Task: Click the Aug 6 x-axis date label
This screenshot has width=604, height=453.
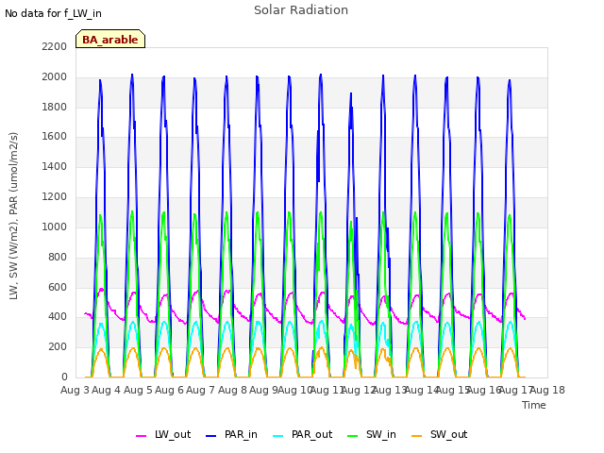Action: click(x=169, y=390)
